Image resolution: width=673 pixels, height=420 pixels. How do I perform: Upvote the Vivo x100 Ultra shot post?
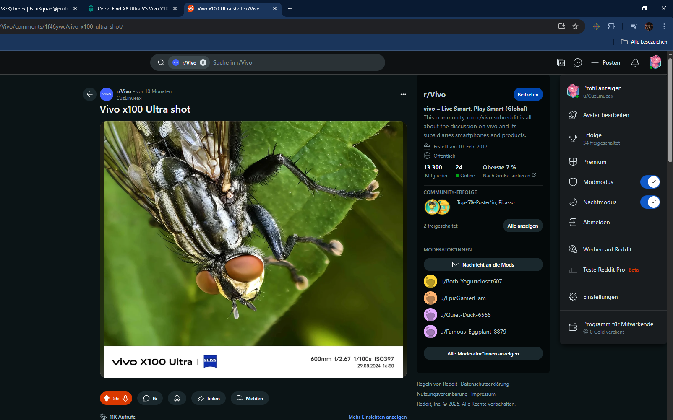pyautogui.click(x=107, y=398)
